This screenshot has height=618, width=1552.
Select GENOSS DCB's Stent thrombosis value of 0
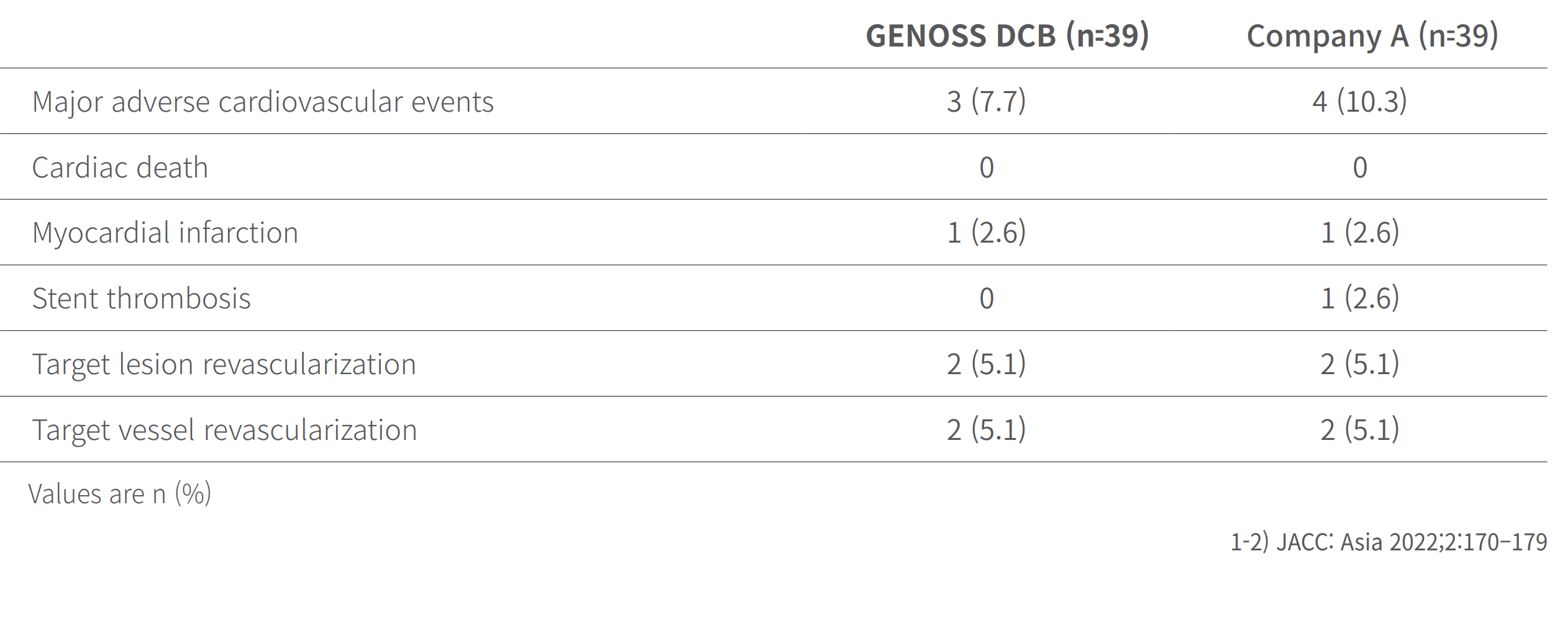tap(987, 298)
